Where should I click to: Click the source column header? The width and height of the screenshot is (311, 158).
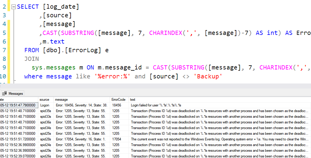[x=44, y=100]
